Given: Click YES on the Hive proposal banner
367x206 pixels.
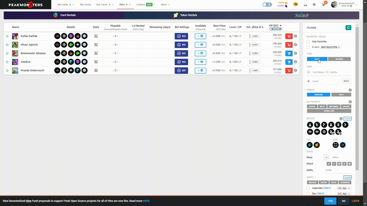Looking at the screenshot, I should tap(330, 201).
